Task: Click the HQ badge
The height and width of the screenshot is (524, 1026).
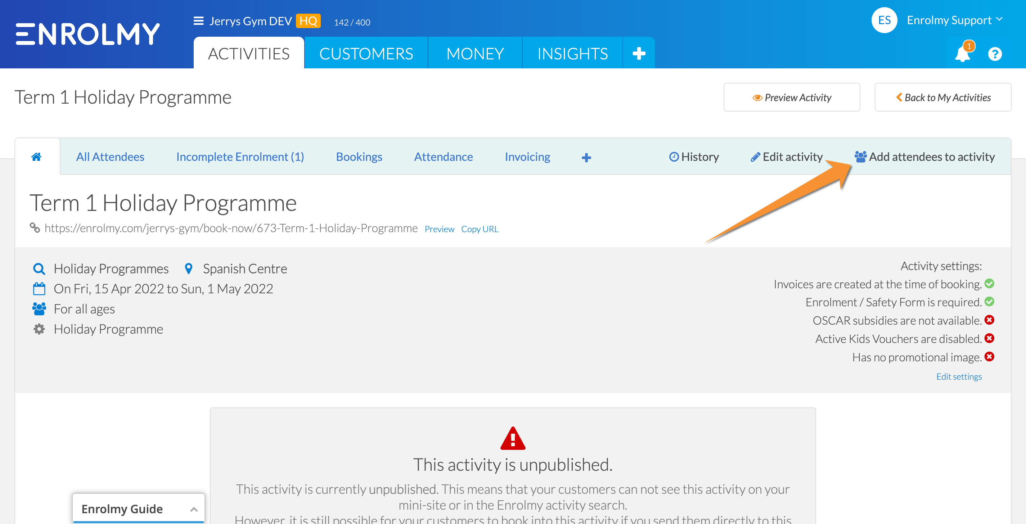Action: click(308, 21)
